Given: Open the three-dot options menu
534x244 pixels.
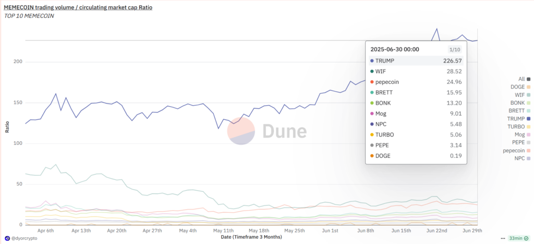Looking at the screenshot, I should [503, 238].
